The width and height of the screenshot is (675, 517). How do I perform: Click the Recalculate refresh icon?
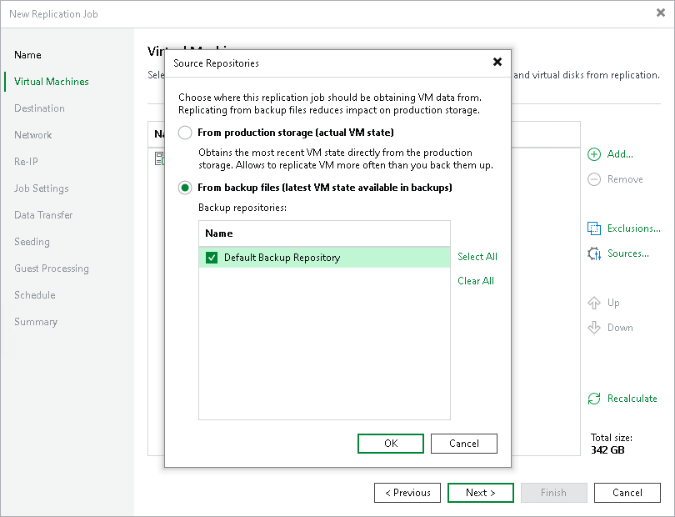click(594, 399)
